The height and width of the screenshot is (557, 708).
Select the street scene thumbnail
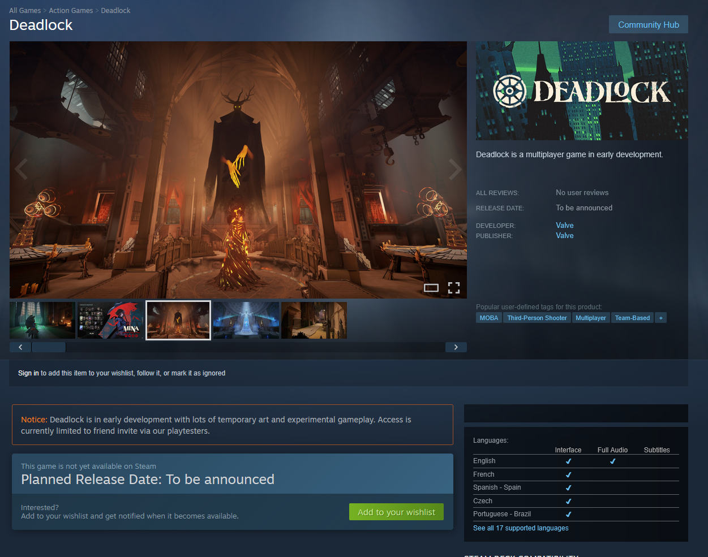(314, 320)
